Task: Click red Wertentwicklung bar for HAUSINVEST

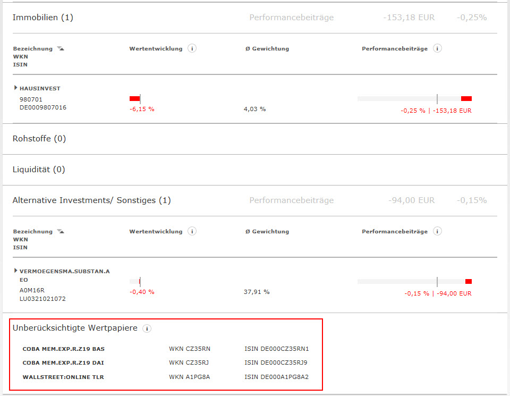Action: click(134, 98)
